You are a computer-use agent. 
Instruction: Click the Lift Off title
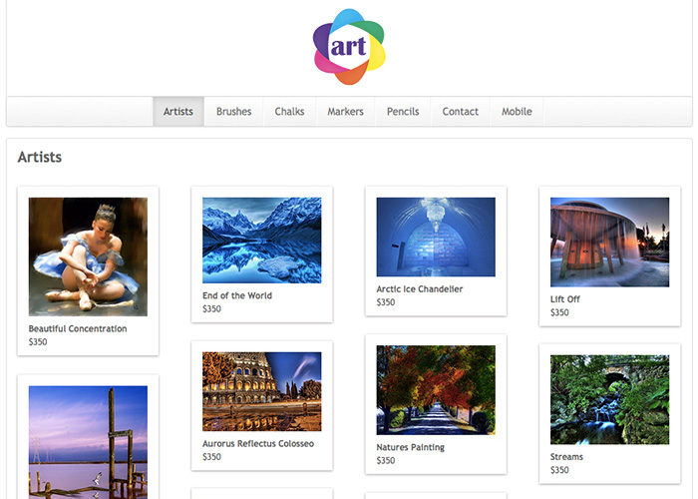click(x=565, y=299)
